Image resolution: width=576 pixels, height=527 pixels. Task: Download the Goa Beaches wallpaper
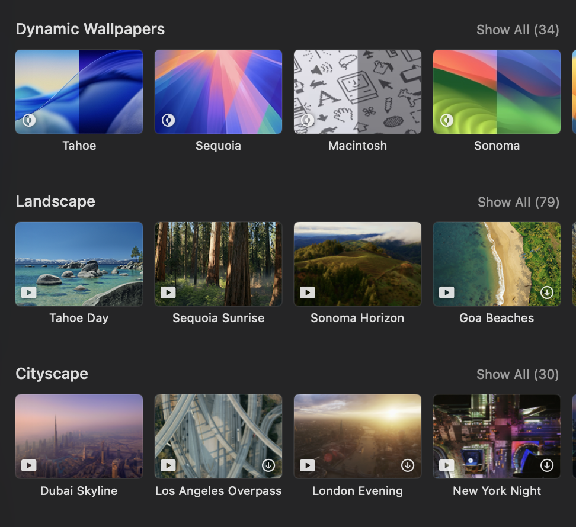pos(547,293)
